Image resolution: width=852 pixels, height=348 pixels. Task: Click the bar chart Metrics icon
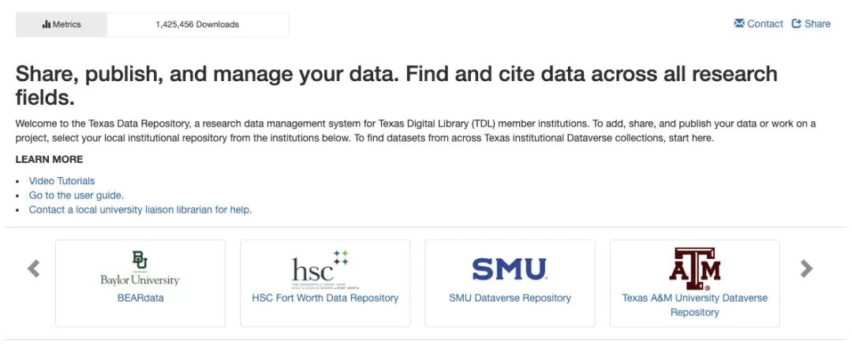[46, 24]
